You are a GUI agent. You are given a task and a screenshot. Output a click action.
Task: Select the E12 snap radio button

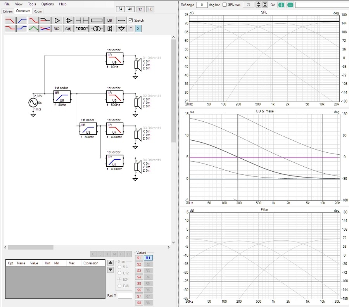[x=119, y=273]
